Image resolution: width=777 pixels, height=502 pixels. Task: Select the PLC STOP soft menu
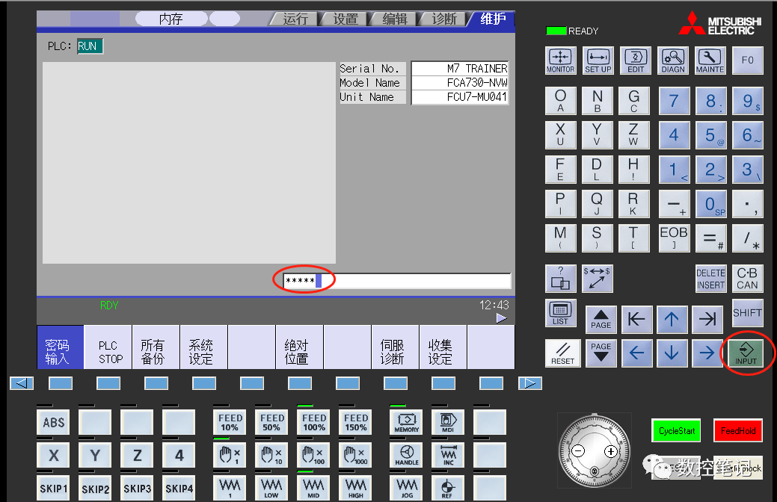[x=108, y=347]
